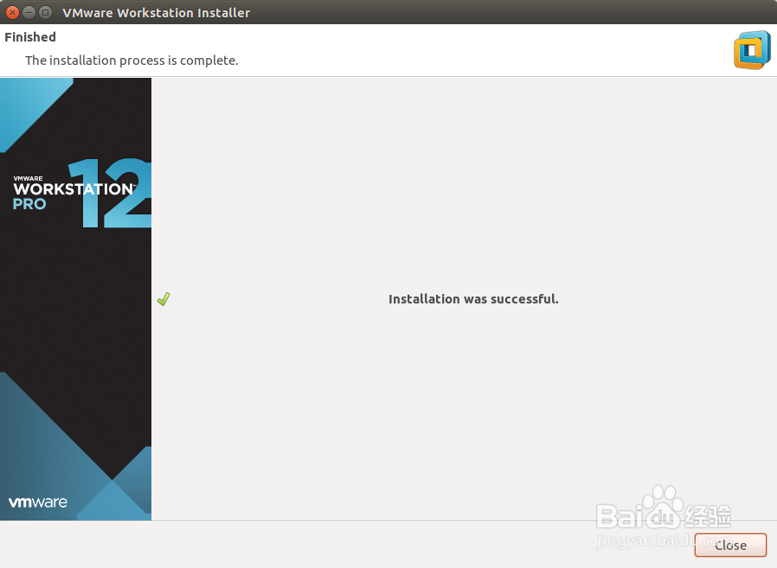Click the green checkmark success icon
Screen dimensions: 777x568
pos(164,298)
